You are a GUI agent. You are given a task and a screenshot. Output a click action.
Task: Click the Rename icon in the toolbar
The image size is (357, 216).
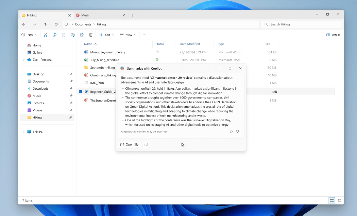pyautogui.click(x=72, y=35)
